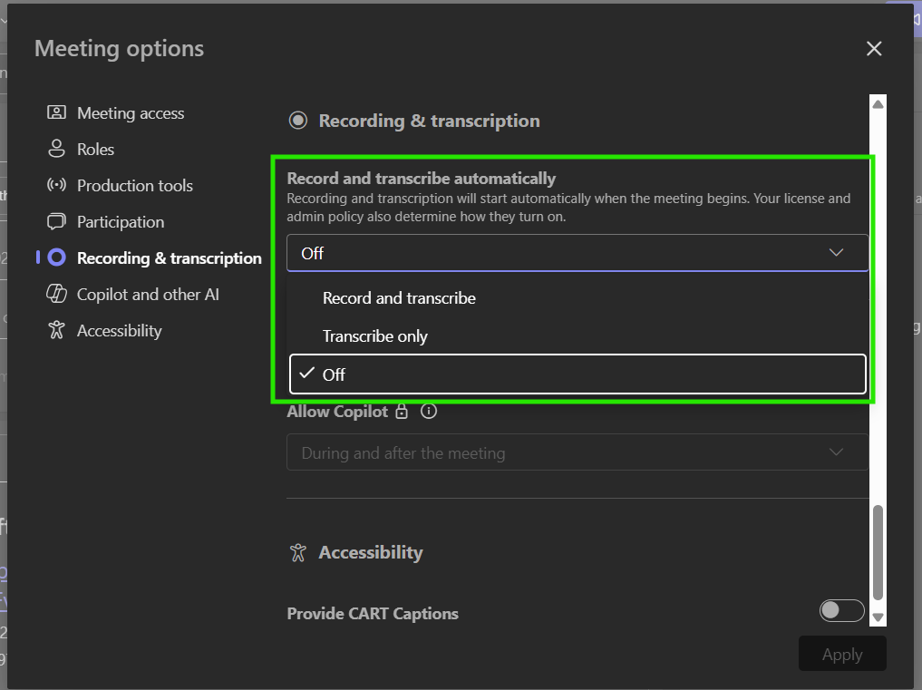The width and height of the screenshot is (922, 690).
Task: Toggle the Provide CART Captions switch
Action: point(841,610)
